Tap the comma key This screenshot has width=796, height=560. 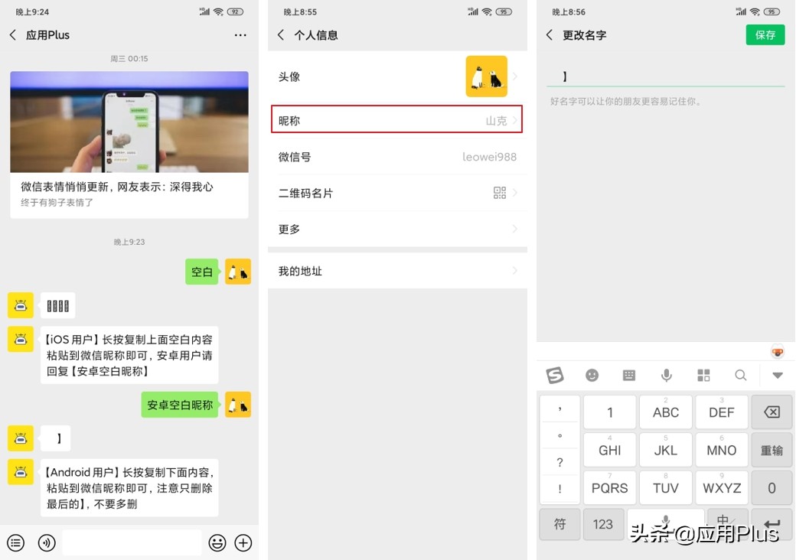pos(559,409)
